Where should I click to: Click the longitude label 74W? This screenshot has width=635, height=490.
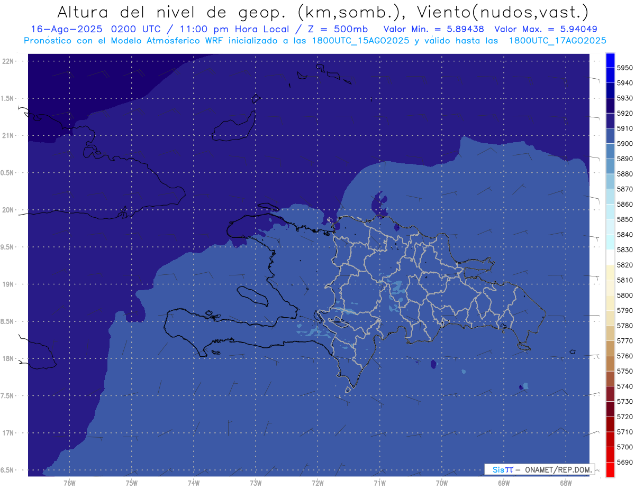tap(194, 483)
